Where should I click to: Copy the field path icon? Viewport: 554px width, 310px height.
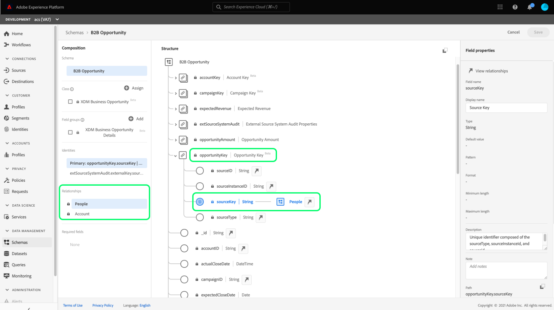point(542,286)
